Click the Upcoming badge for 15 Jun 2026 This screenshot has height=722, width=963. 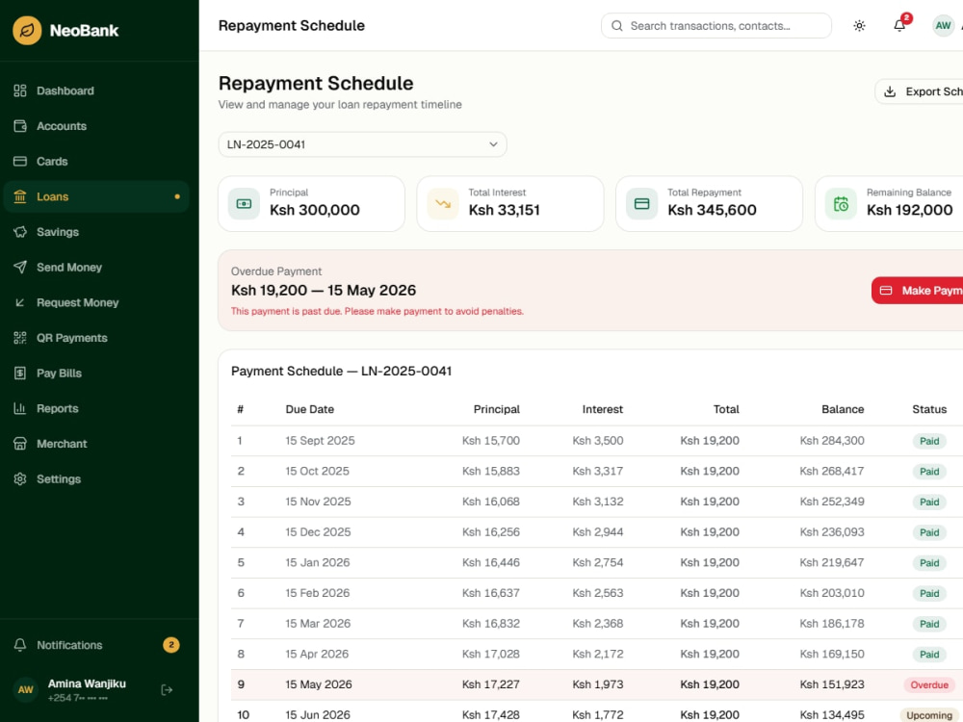(928, 715)
